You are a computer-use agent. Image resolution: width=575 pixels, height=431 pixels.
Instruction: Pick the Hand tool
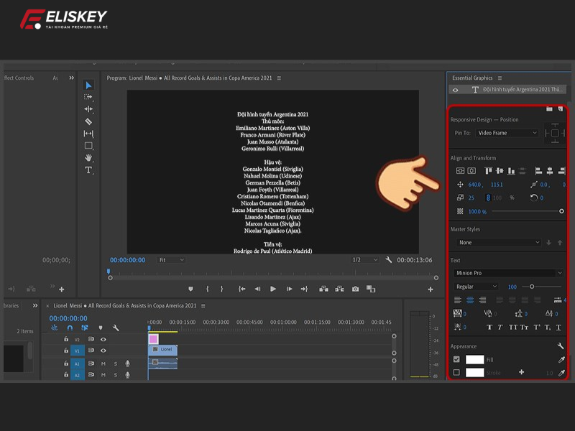point(88,158)
